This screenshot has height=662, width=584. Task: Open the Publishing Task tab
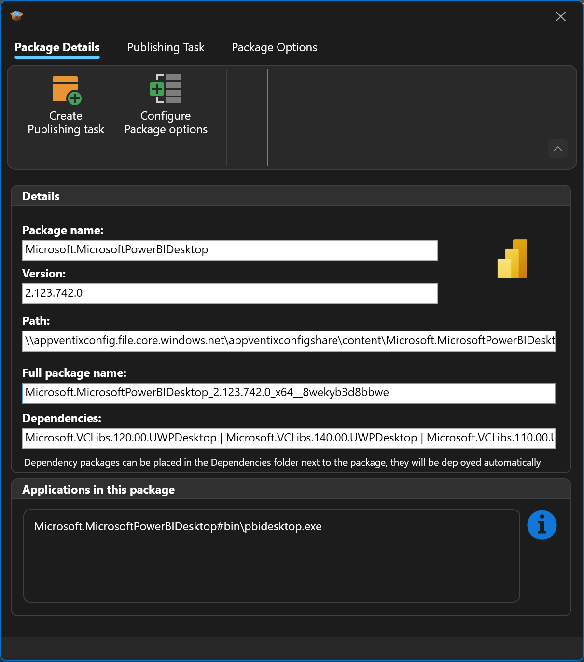tap(166, 47)
